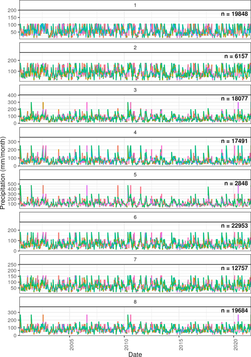Select the "n = 18077" annotation

235,99
